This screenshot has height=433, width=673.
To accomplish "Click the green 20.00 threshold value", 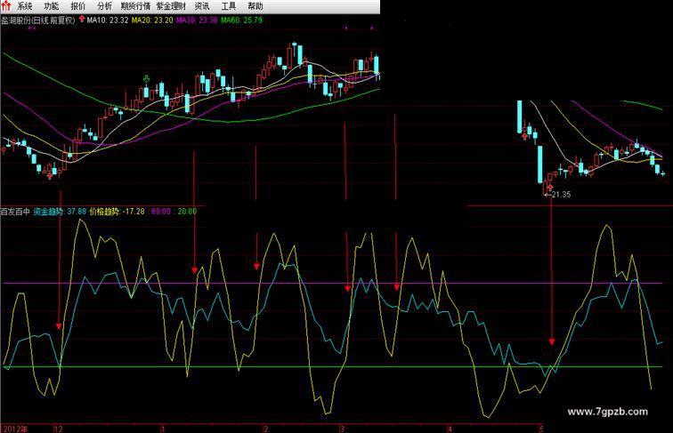I will [x=187, y=212].
